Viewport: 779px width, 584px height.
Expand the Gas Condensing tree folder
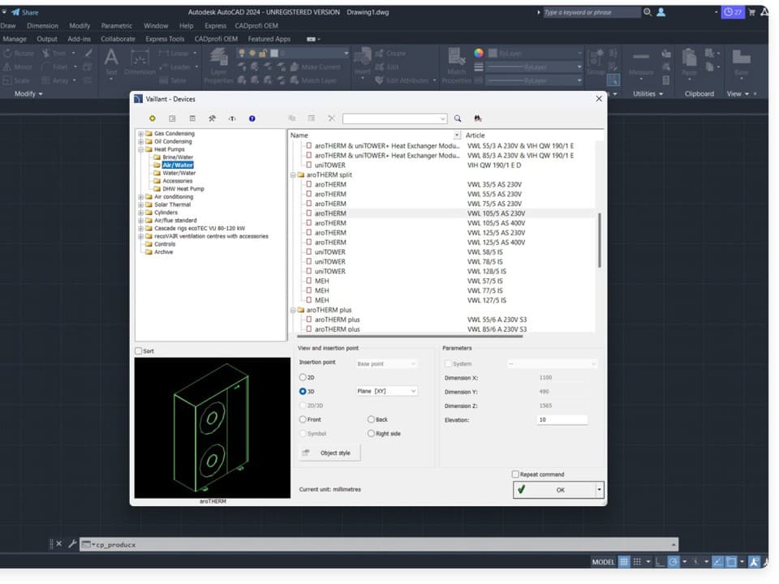click(x=140, y=134)
